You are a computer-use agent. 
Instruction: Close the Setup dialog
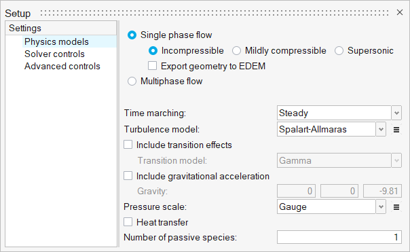(x=400, y=12)
